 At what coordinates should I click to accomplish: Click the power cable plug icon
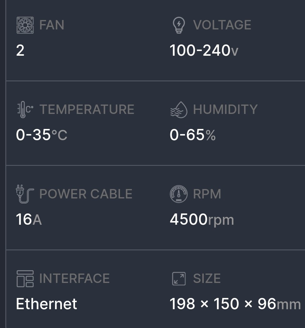tap(25, 194)
